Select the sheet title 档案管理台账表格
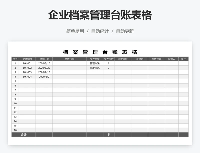Screen dimensions: 200x153 click(x=100, y=52)
